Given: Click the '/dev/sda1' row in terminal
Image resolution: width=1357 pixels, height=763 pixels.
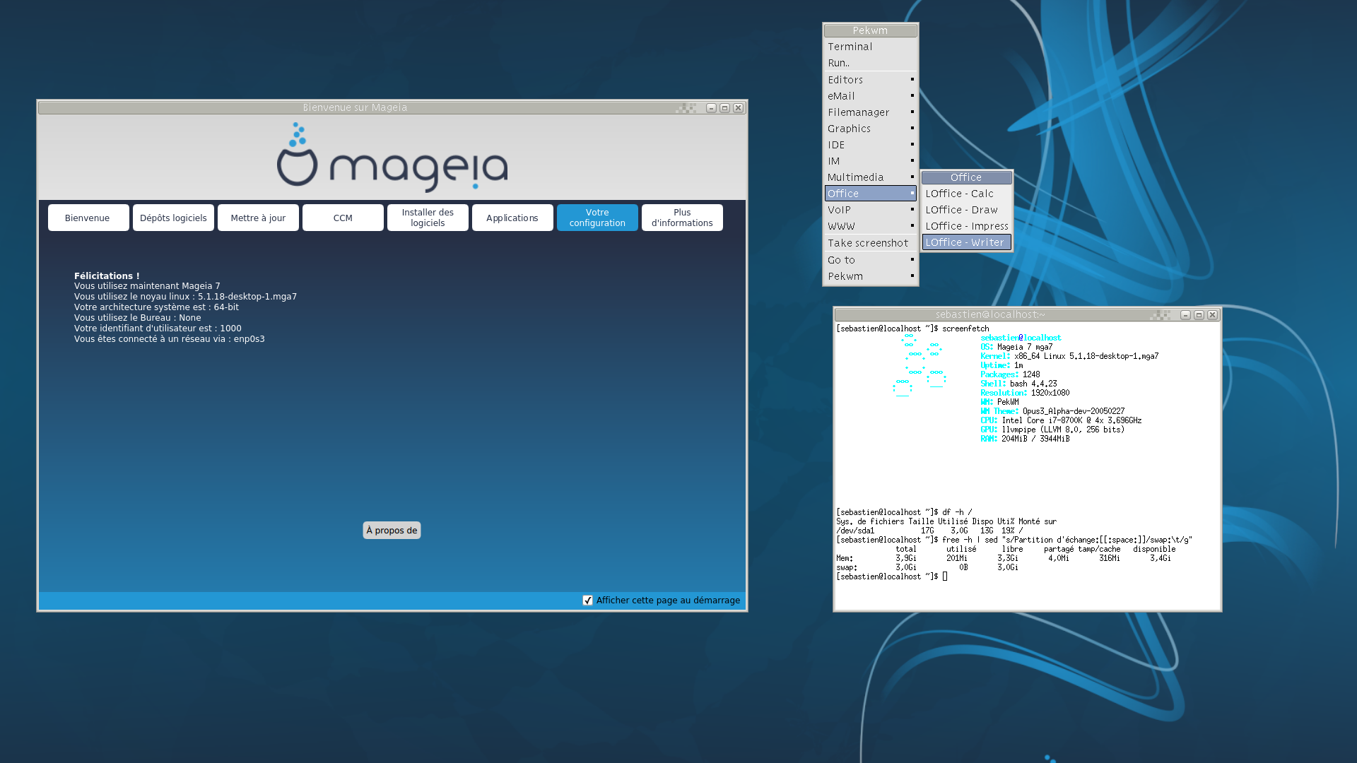Looking at the screenshot, I should [929, 531].
